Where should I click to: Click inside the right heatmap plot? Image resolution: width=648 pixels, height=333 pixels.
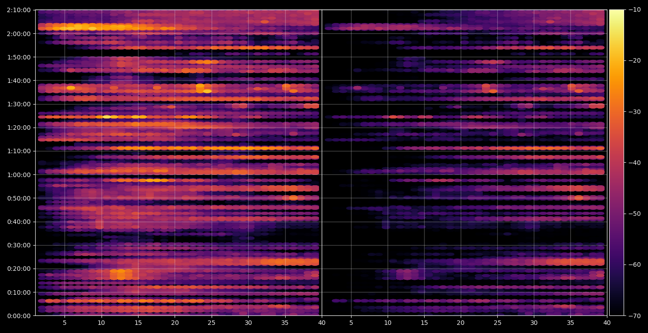click(x=464, y=163)
